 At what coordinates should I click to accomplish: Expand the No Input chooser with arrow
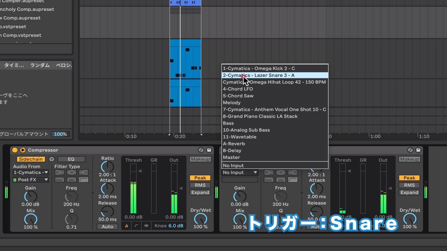240,172
